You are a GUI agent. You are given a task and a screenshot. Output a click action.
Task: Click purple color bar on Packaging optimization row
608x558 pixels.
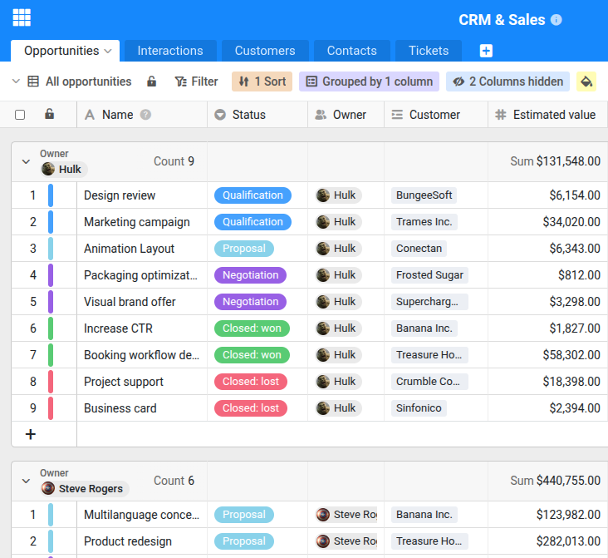point(51,275)
